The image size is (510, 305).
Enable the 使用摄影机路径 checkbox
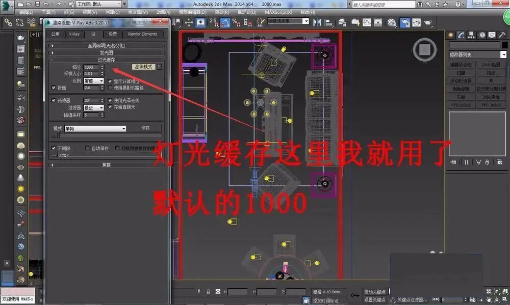pos(110,88)
